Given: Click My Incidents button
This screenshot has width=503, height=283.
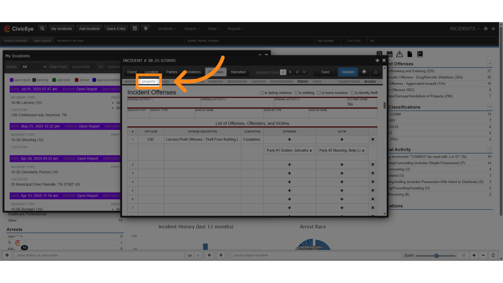Looking at the screenshot, I should click(x=62, y=29).
